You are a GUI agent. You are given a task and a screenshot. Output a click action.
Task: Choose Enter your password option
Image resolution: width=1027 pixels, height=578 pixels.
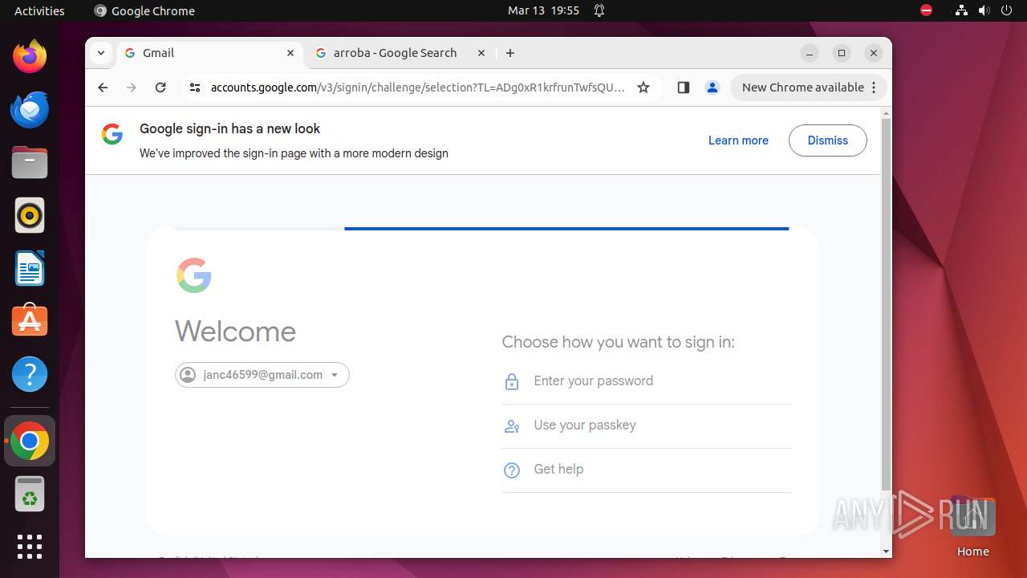coord(647,381)
